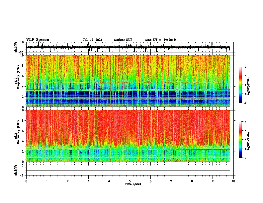Screen dimensions: 263x203
Task: Click the "4" kHz tick on the ch.2 frequency axis
Action: 23,141
